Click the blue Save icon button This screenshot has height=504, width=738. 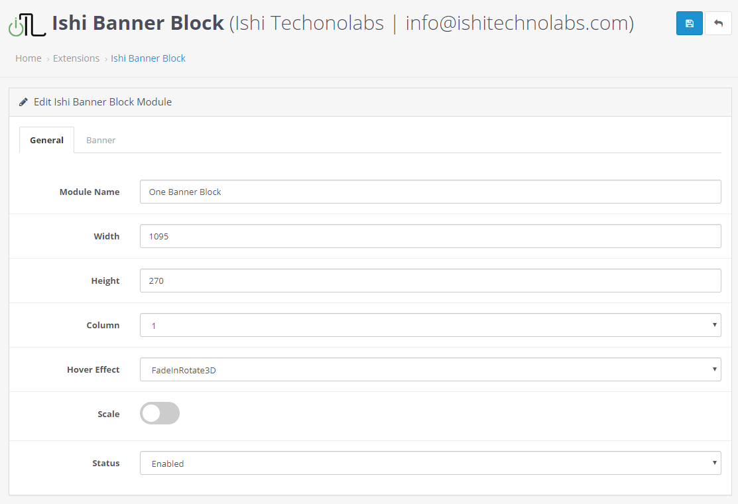pyautogui.click(x=689, y=23)
